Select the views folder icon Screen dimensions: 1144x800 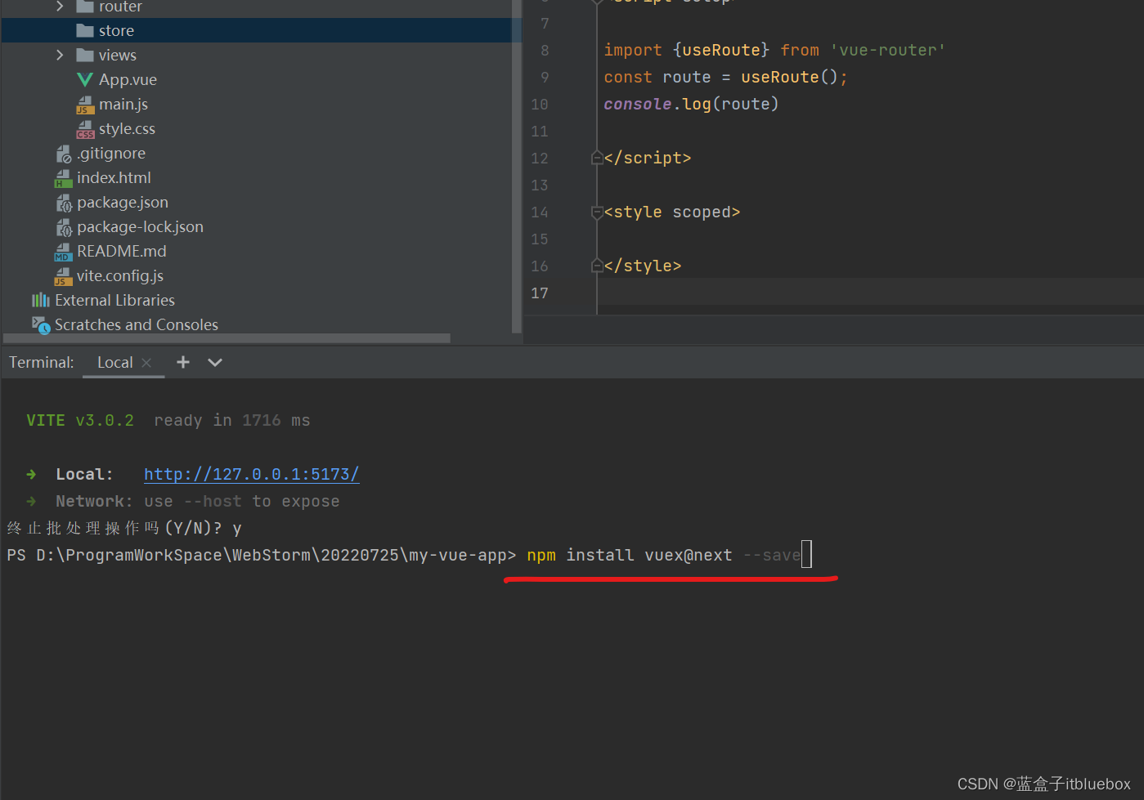point(85,55)
